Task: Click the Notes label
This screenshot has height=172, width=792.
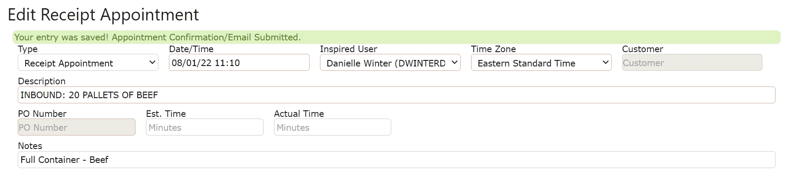Action: pyautogui.click(x=30, y=146)
